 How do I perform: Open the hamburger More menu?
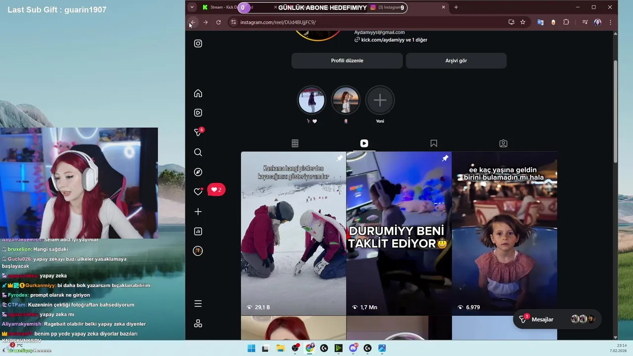(198, 304)
